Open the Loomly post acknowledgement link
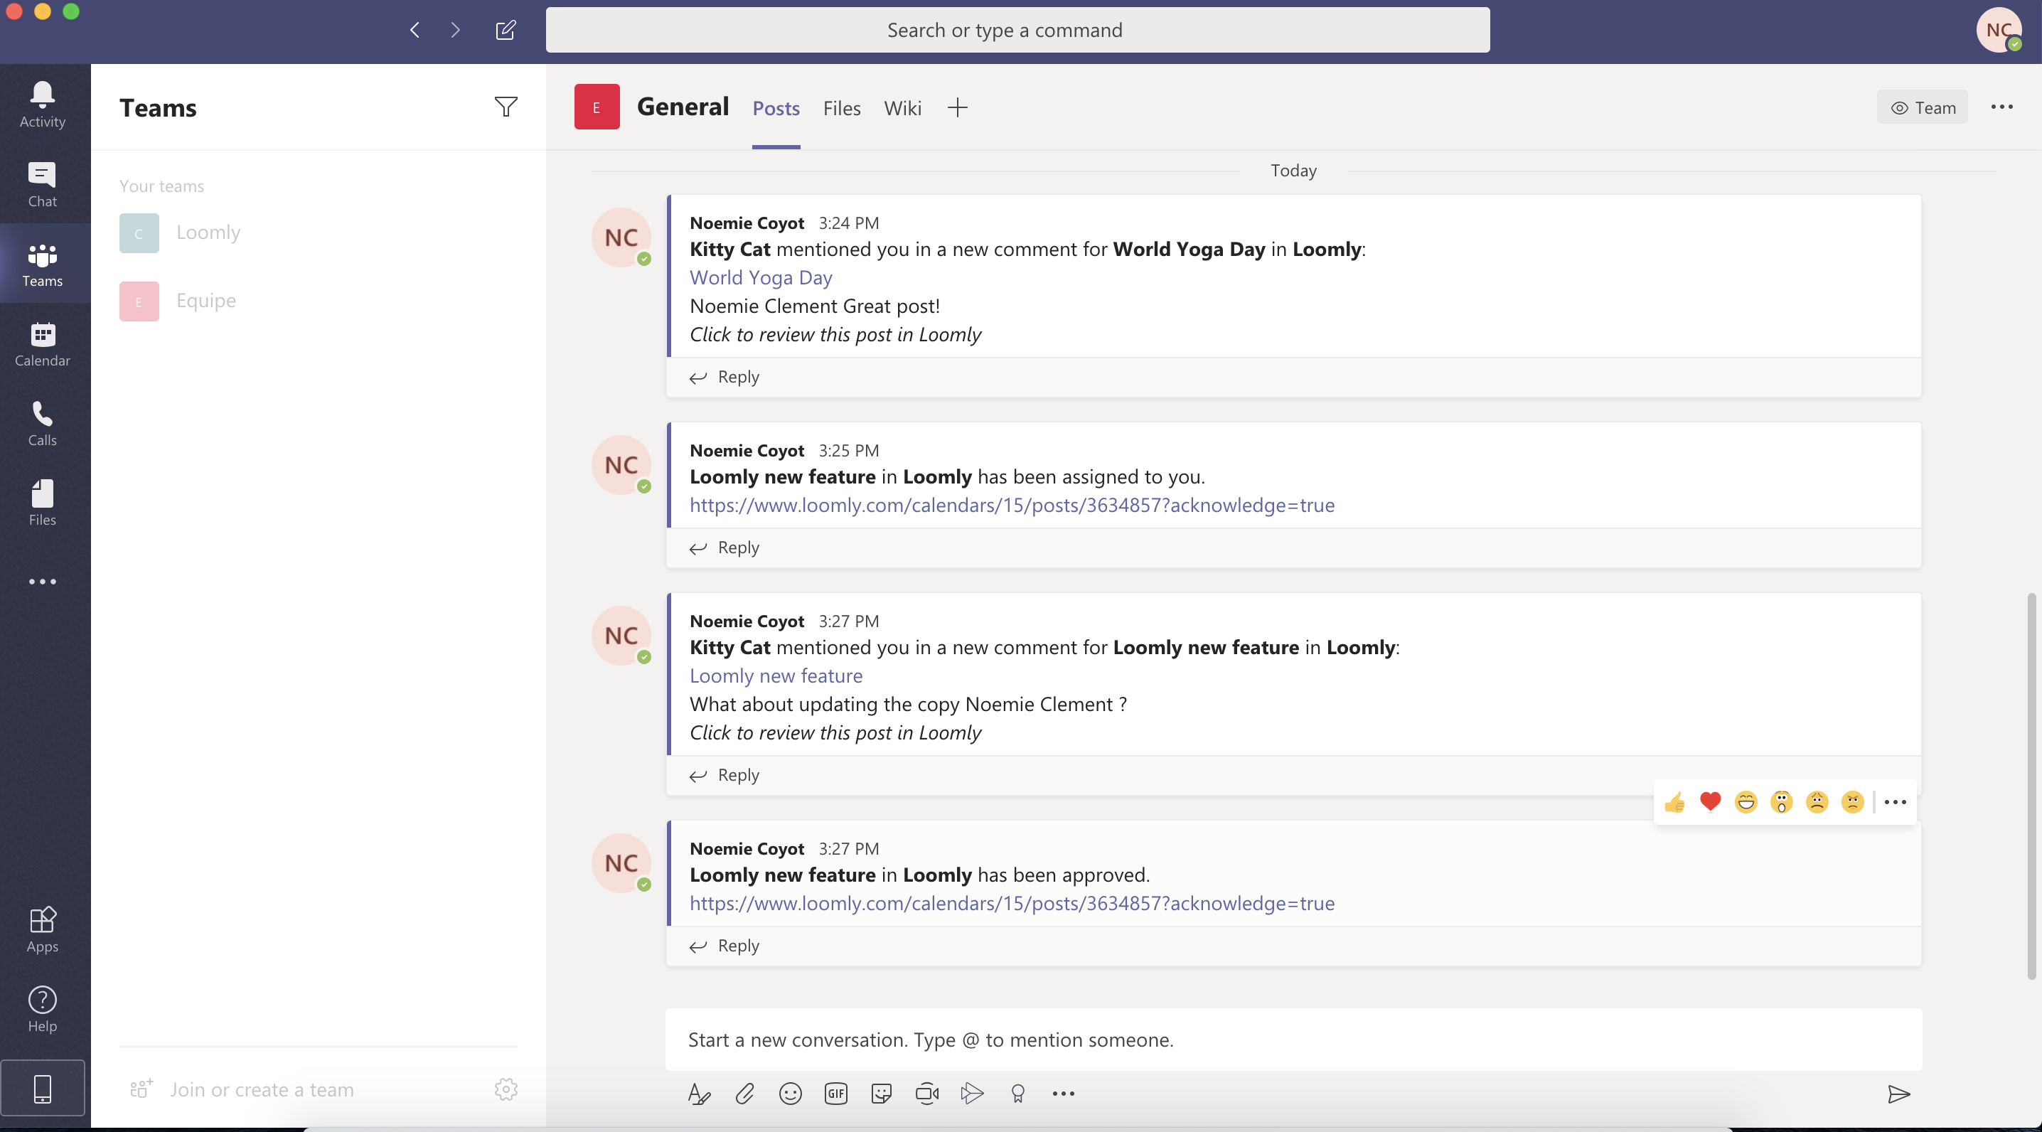Image resolution: width=2042 pixels, height=1132 pixels. click(1012, 505)
